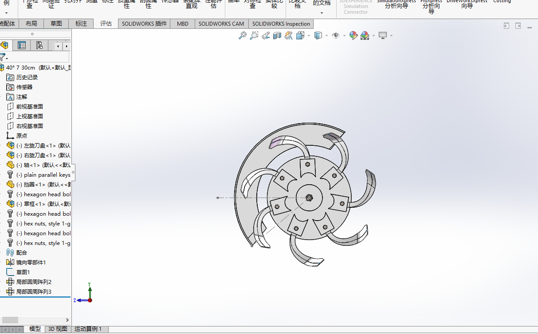Click the DriveWorksXpress 向导 button
The height and width of the screenshot is (334, 538).
pos(467,4)
